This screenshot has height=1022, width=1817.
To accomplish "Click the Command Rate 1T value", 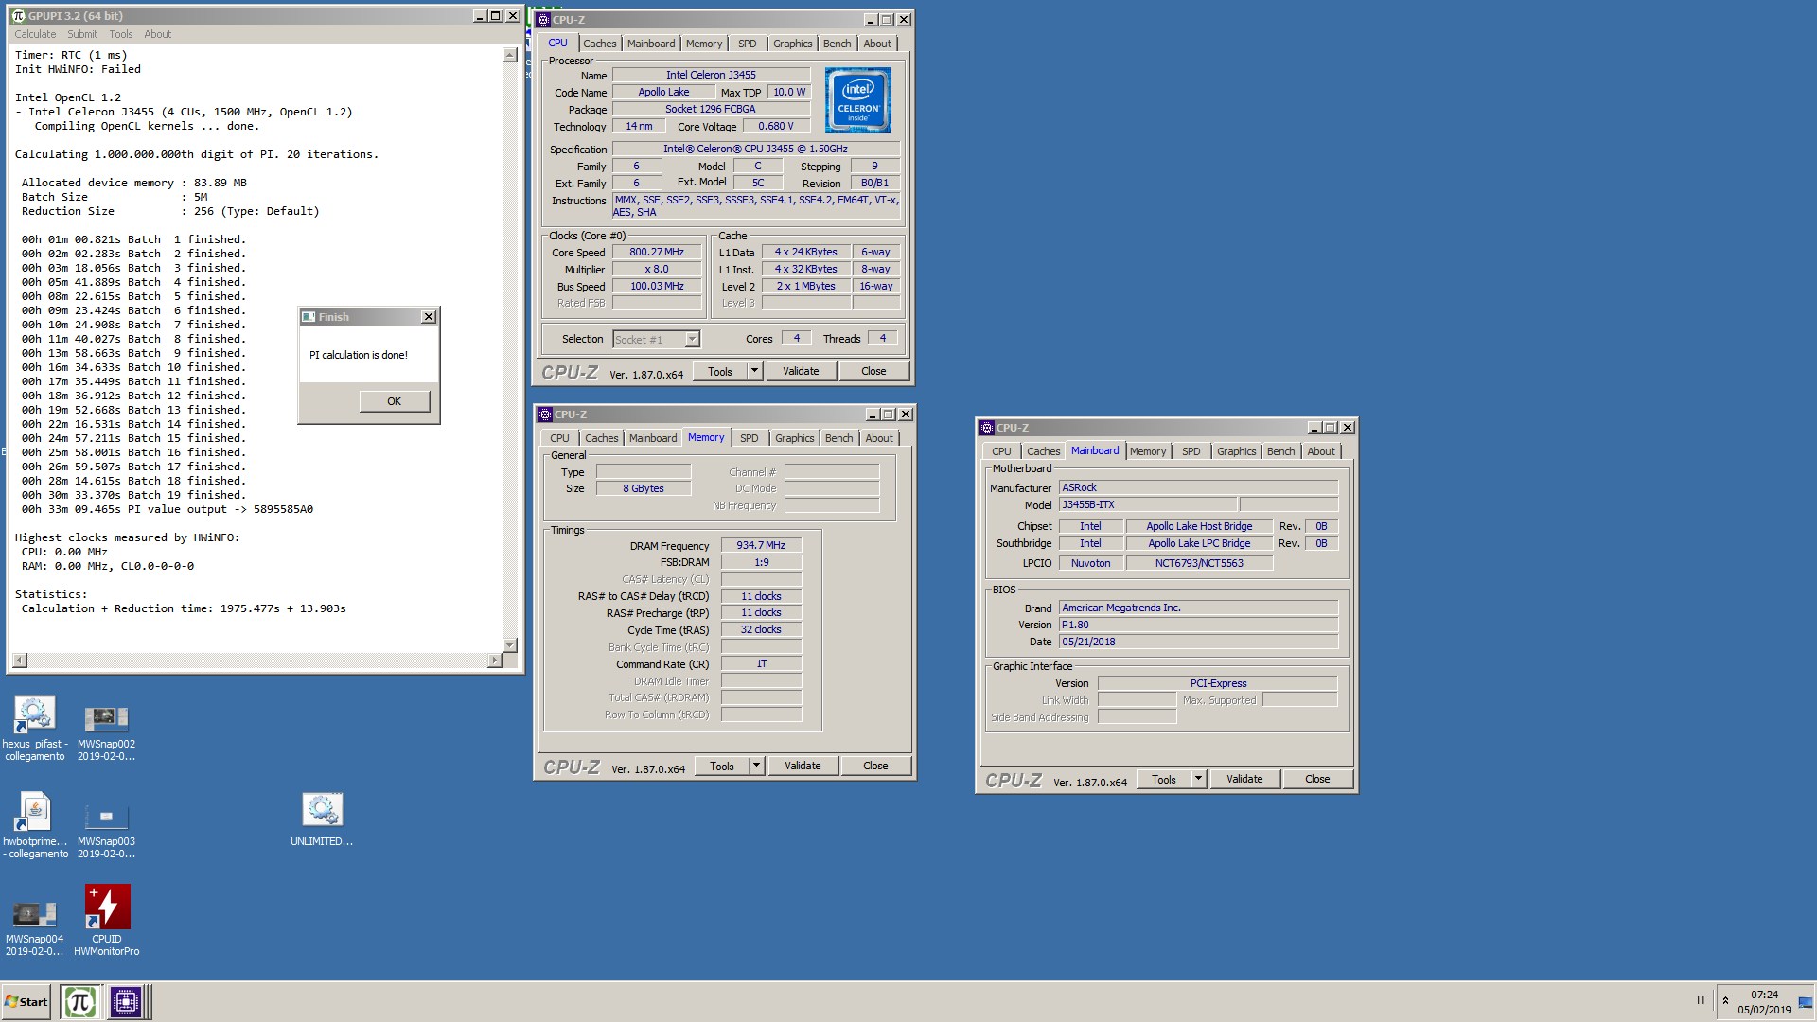I will click(761, 664).
